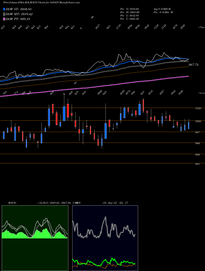
Task: Click the top value label 1143
Action: [x=164, y=27]
